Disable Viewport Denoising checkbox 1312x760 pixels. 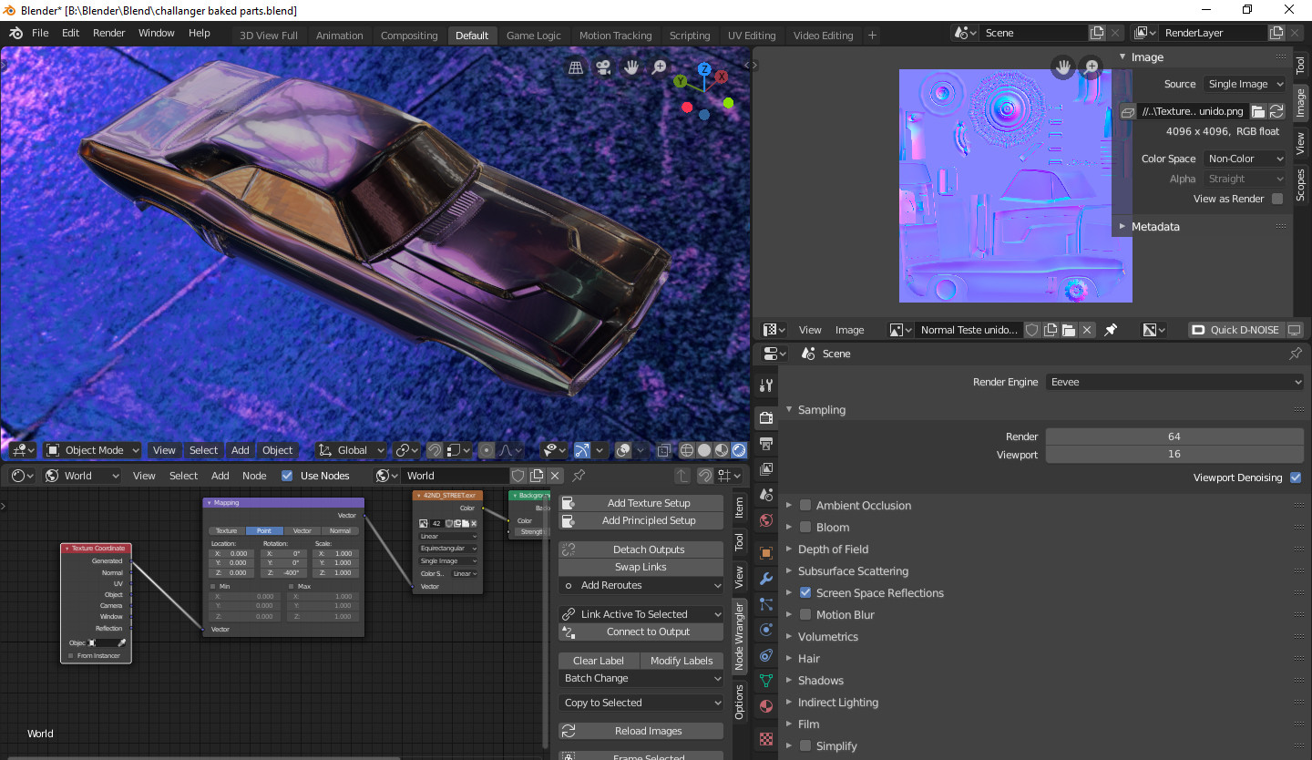[1296, 478]
